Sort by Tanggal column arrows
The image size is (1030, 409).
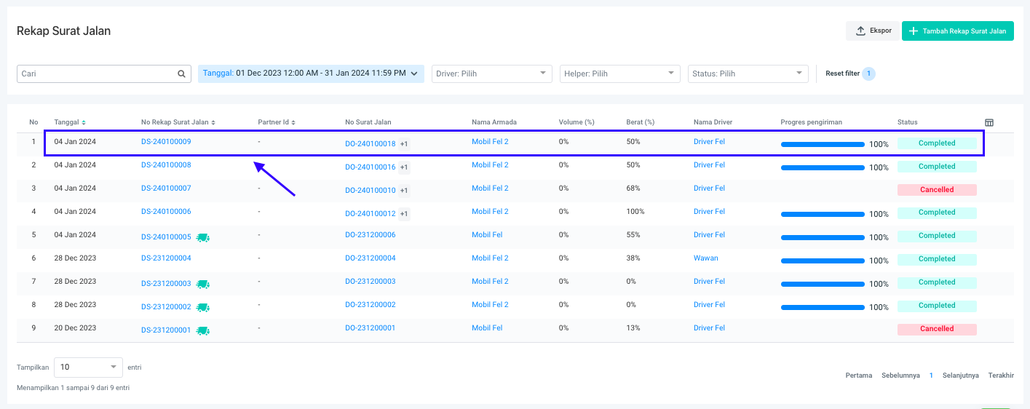tap(84, 122)
